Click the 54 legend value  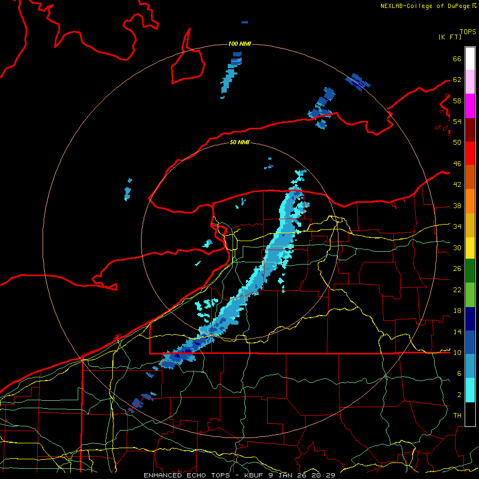(457, 121)
